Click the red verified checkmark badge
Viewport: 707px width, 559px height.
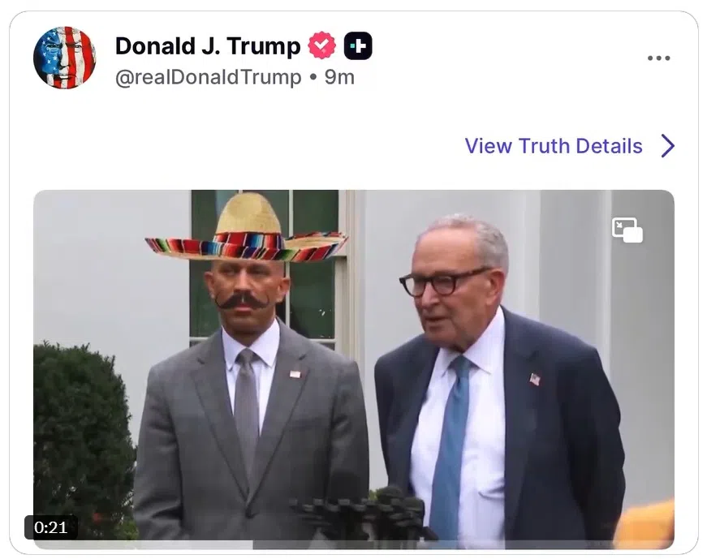coord(322,46)
